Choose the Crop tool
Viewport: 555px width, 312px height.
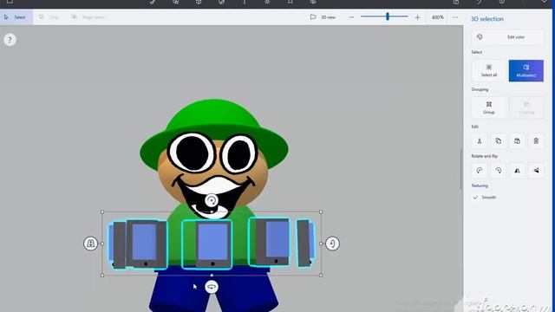tap(49, 17)
